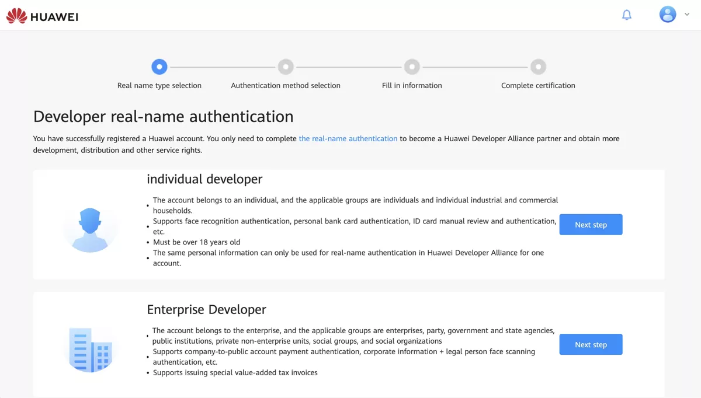
Task: Click 'The same personal information' bullet text
Action: tap(348, 258)
